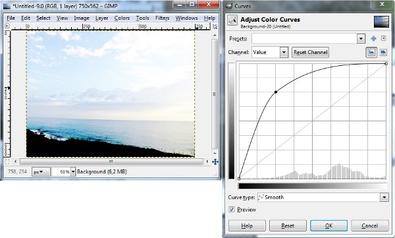Click the Help button in Curves dialog

point(247,225)
